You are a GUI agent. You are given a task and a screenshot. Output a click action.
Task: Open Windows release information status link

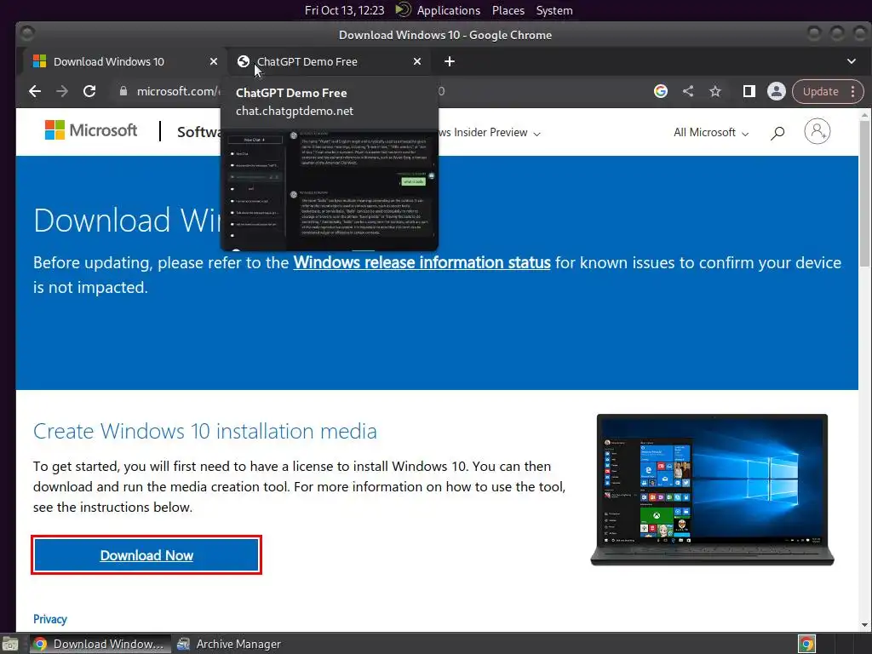pos(422,262)
